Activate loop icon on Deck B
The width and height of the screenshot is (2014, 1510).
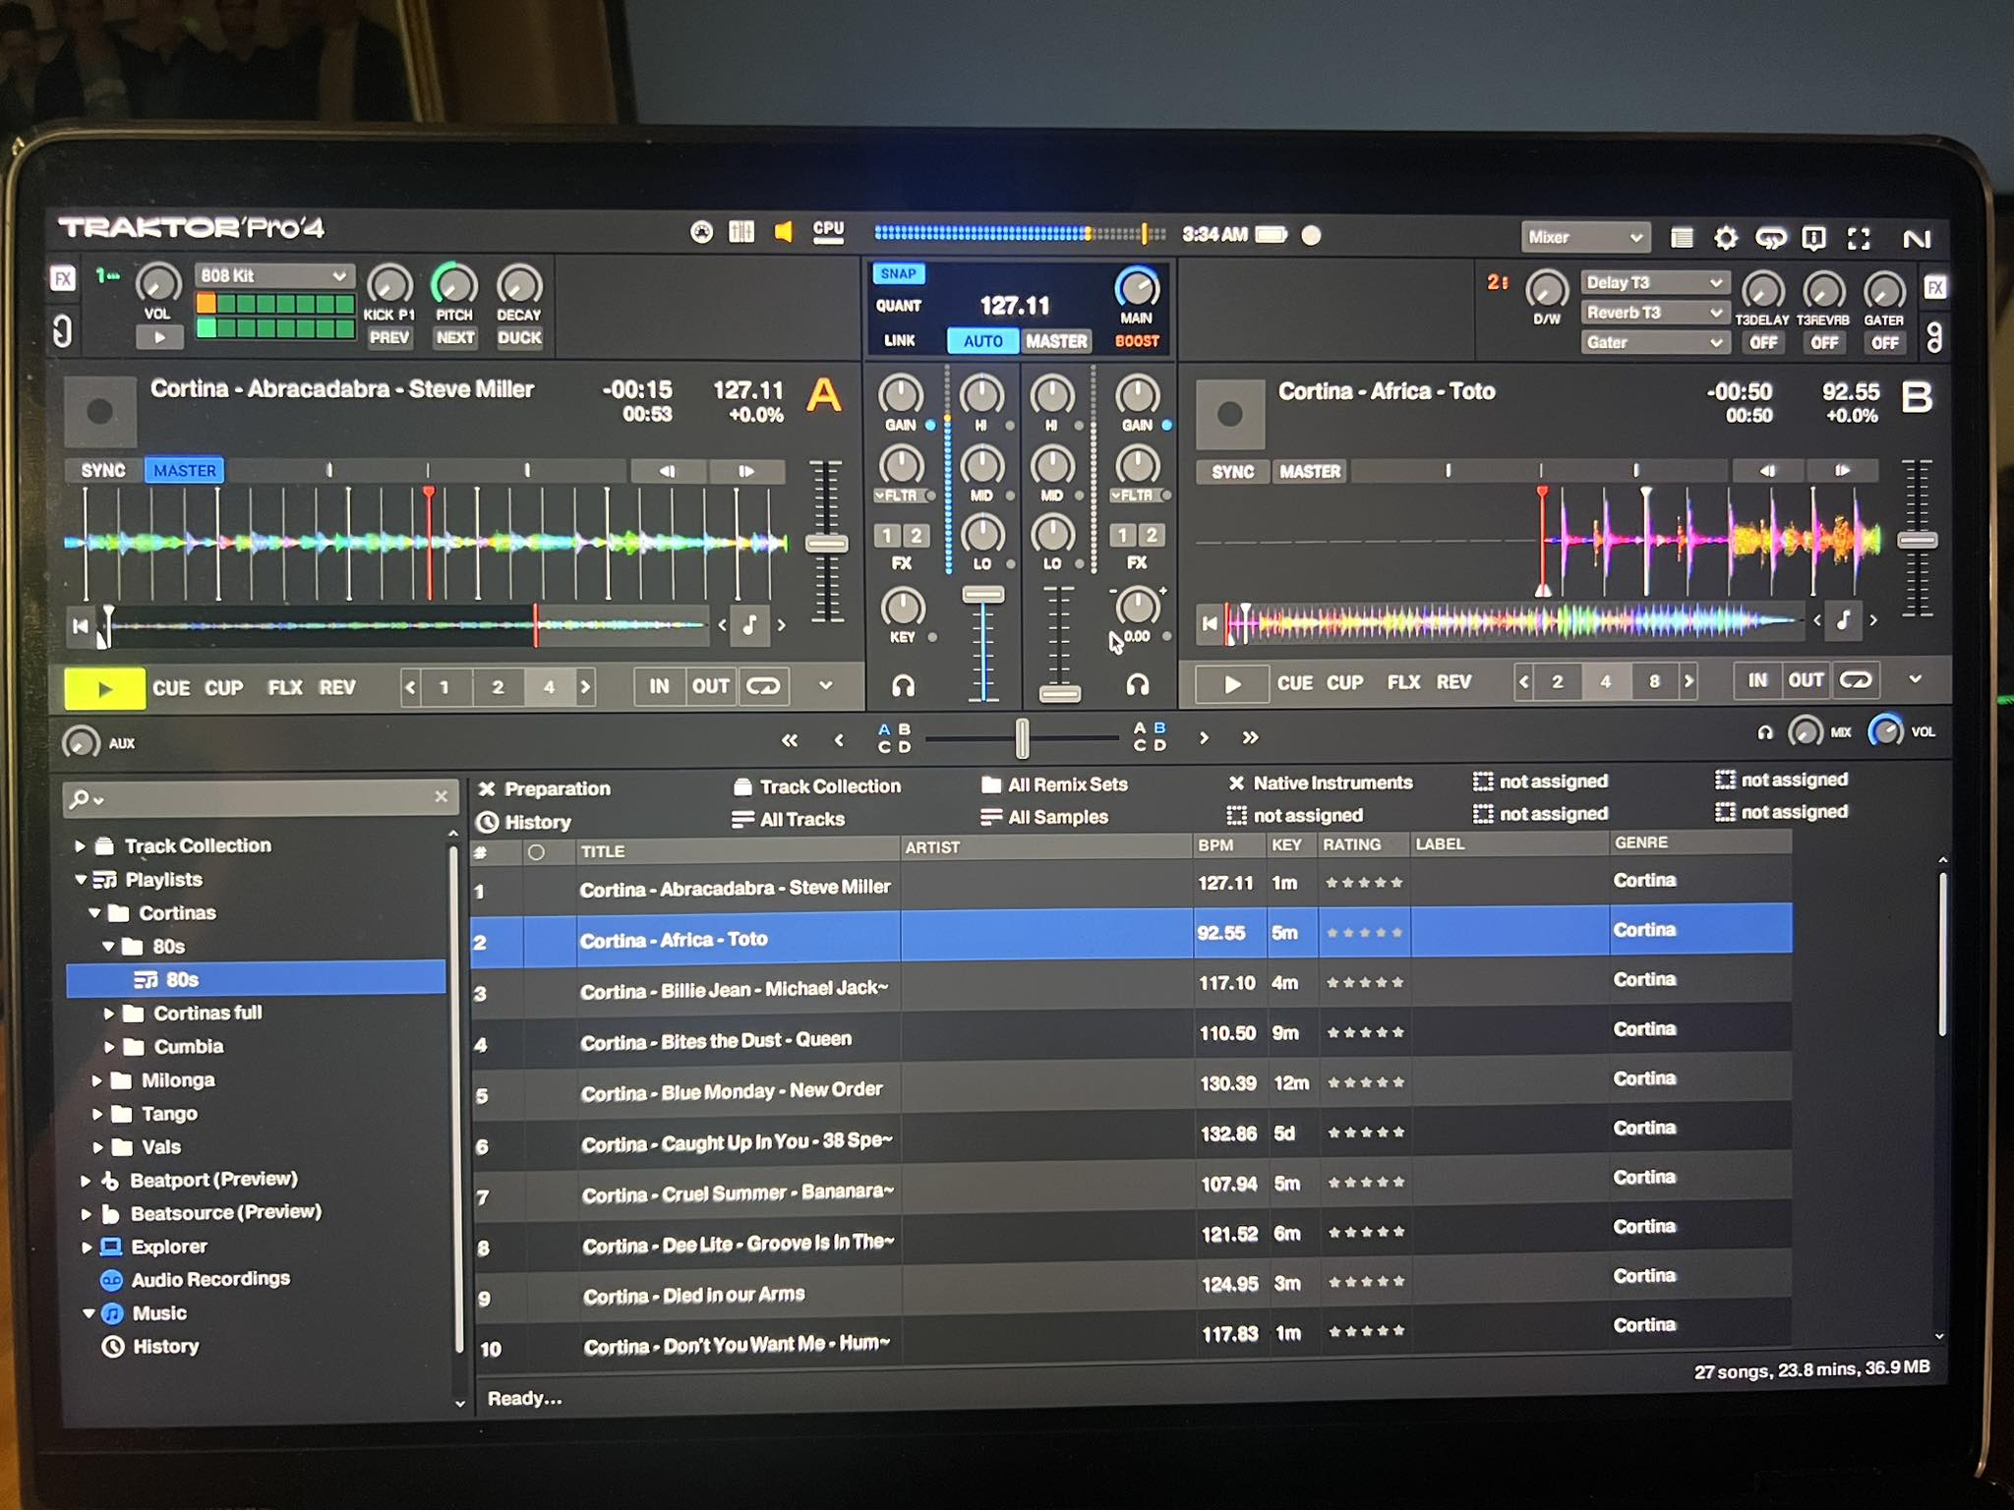click(1855, 680)
